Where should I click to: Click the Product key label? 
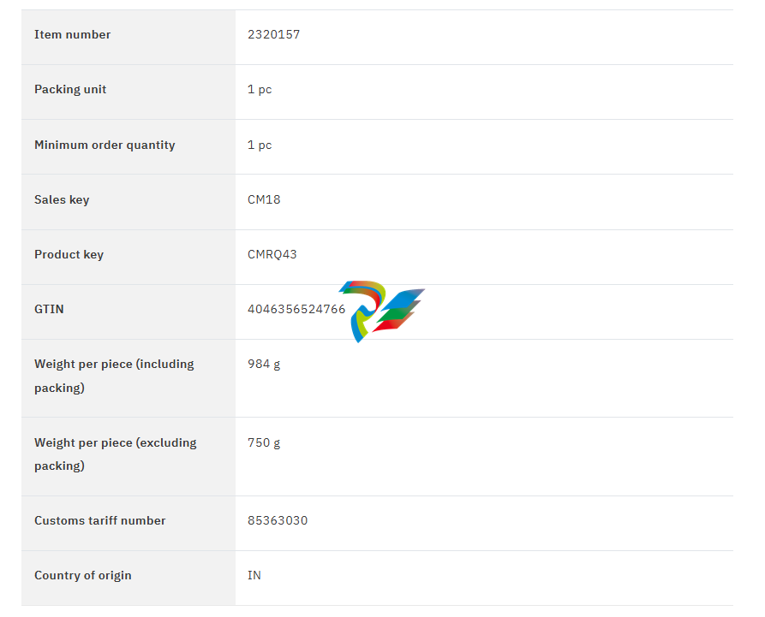coord(69,255)
